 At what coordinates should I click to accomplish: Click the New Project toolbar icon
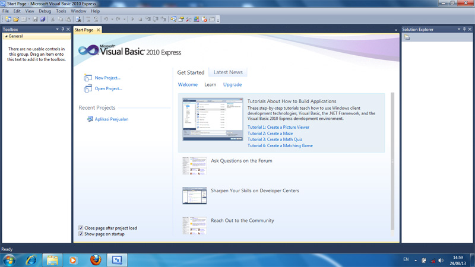click(8, 20)
